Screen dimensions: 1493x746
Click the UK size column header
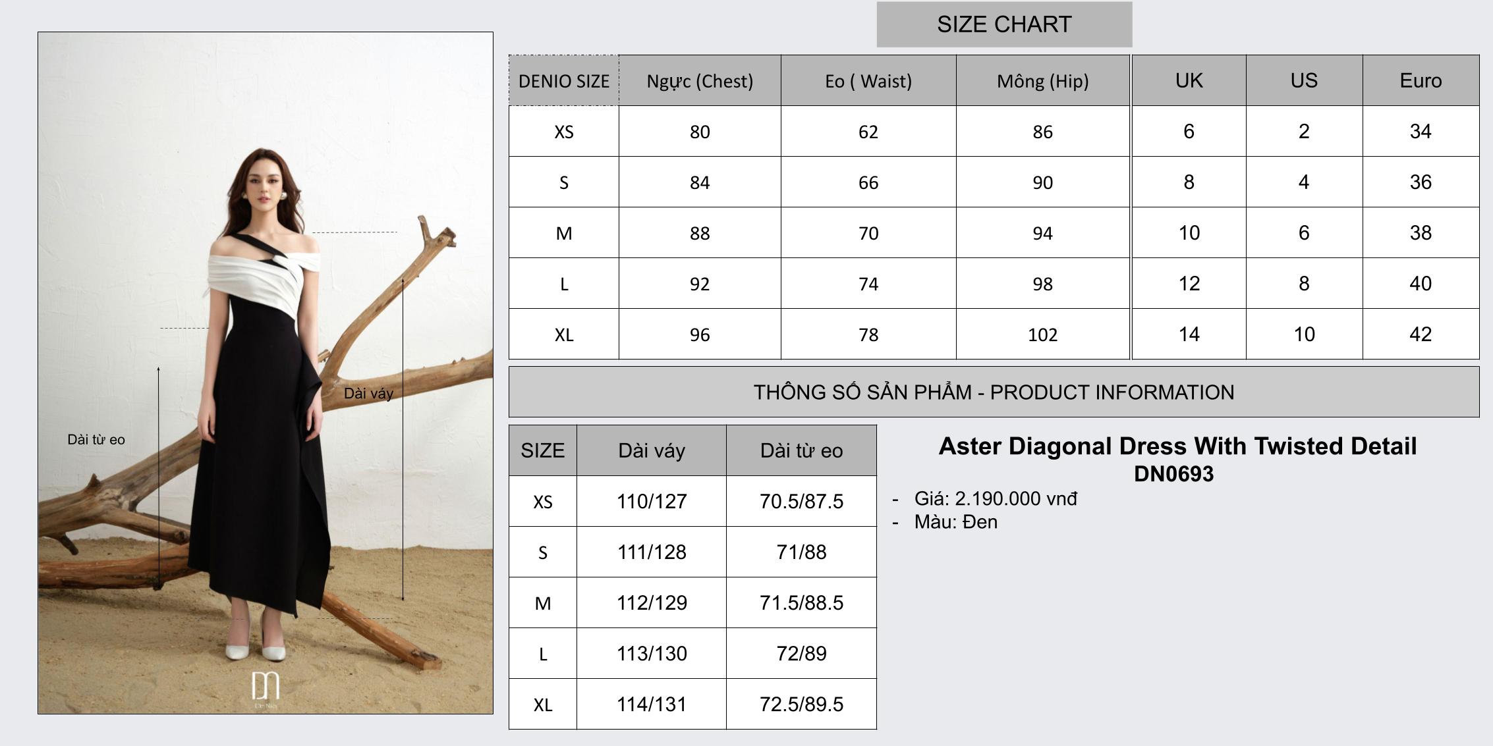tap(1189, 80)
